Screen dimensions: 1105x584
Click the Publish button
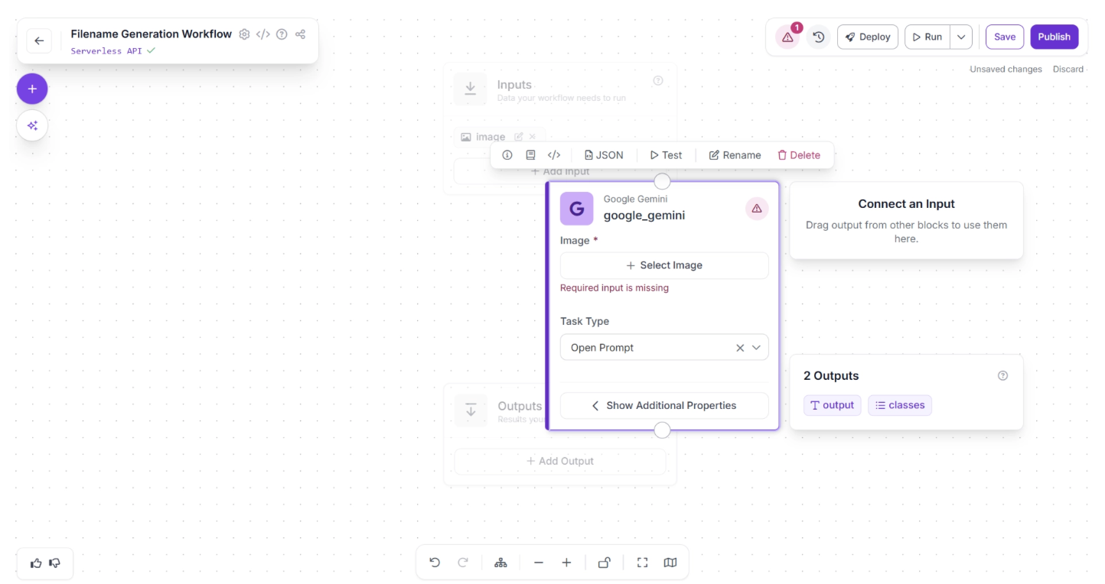pyautogui.click(x=1054, y=37)
